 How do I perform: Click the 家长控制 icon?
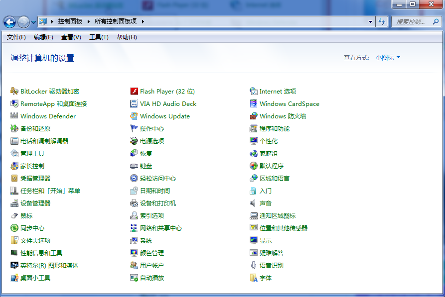[14, 166]
